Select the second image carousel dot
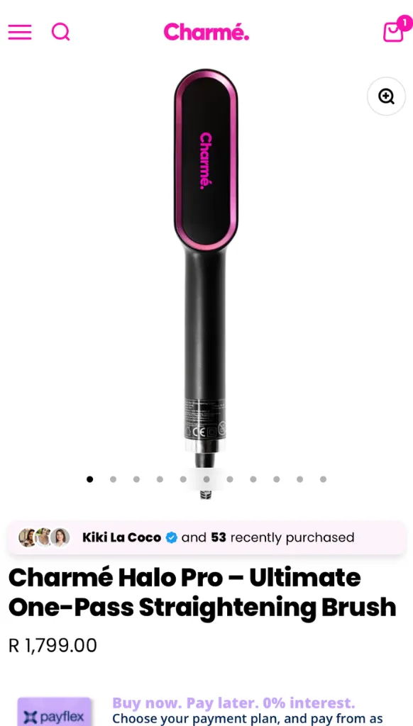 (113, 479)
